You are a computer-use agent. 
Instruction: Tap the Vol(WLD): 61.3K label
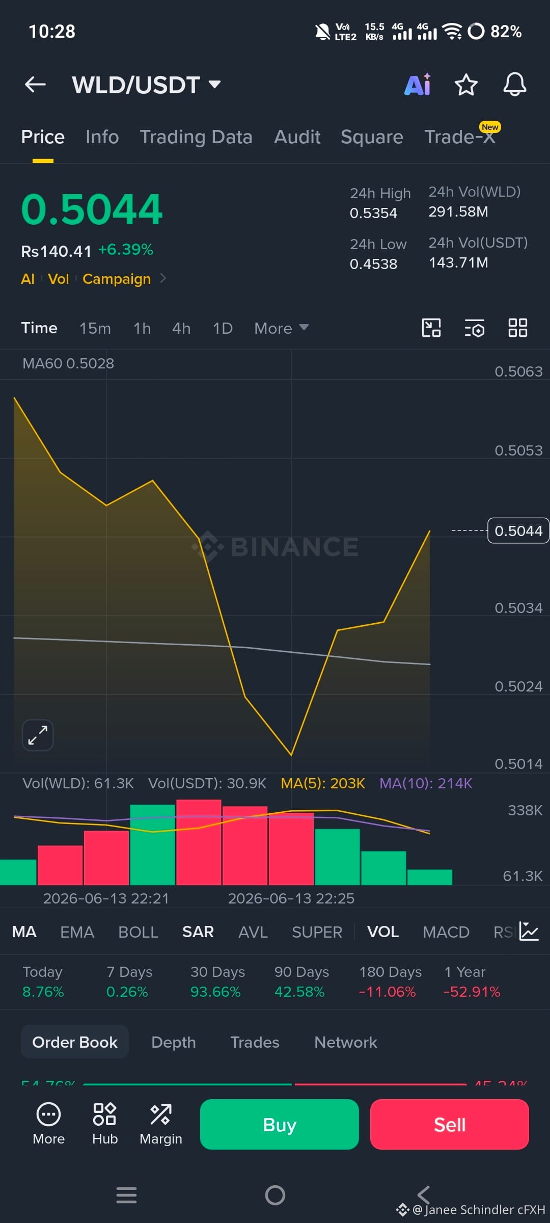tap(78, 783)
